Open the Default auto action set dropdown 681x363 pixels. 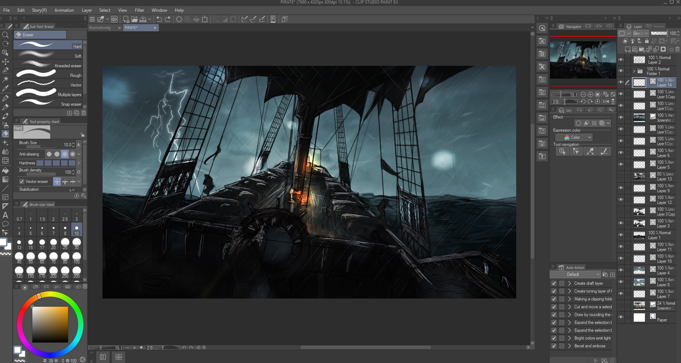click(575, 275)
